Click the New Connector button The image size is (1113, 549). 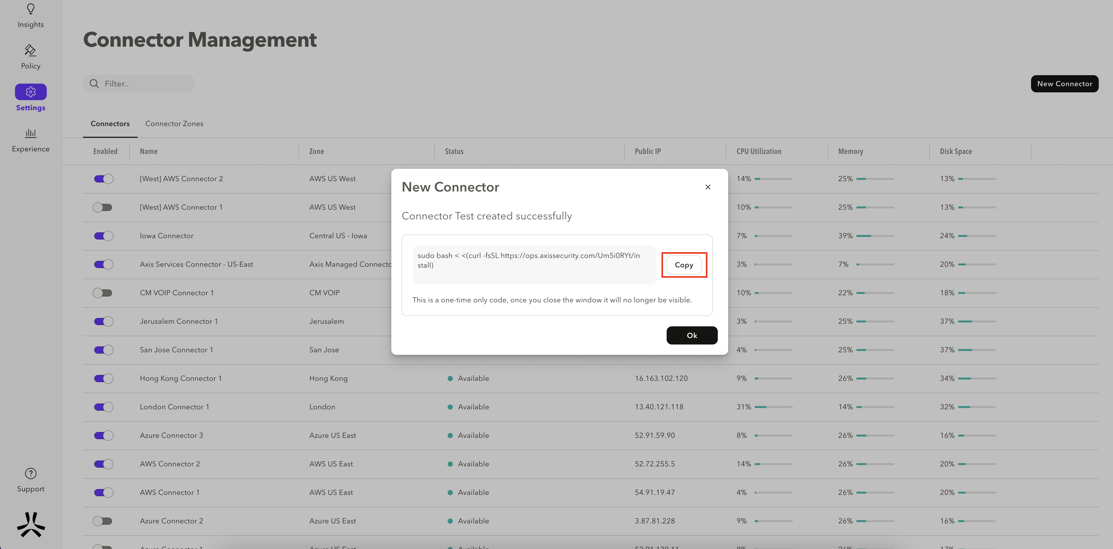[x=1064, y=83]
